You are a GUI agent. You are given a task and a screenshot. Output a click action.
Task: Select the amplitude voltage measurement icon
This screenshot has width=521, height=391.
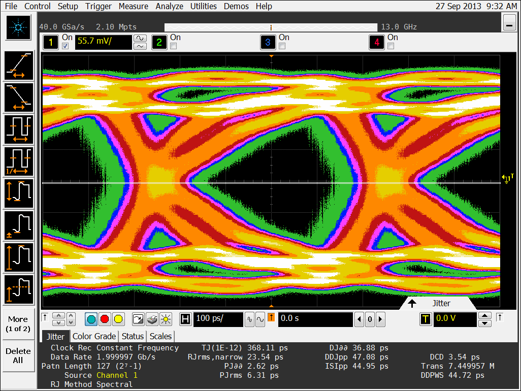point(19,257)
